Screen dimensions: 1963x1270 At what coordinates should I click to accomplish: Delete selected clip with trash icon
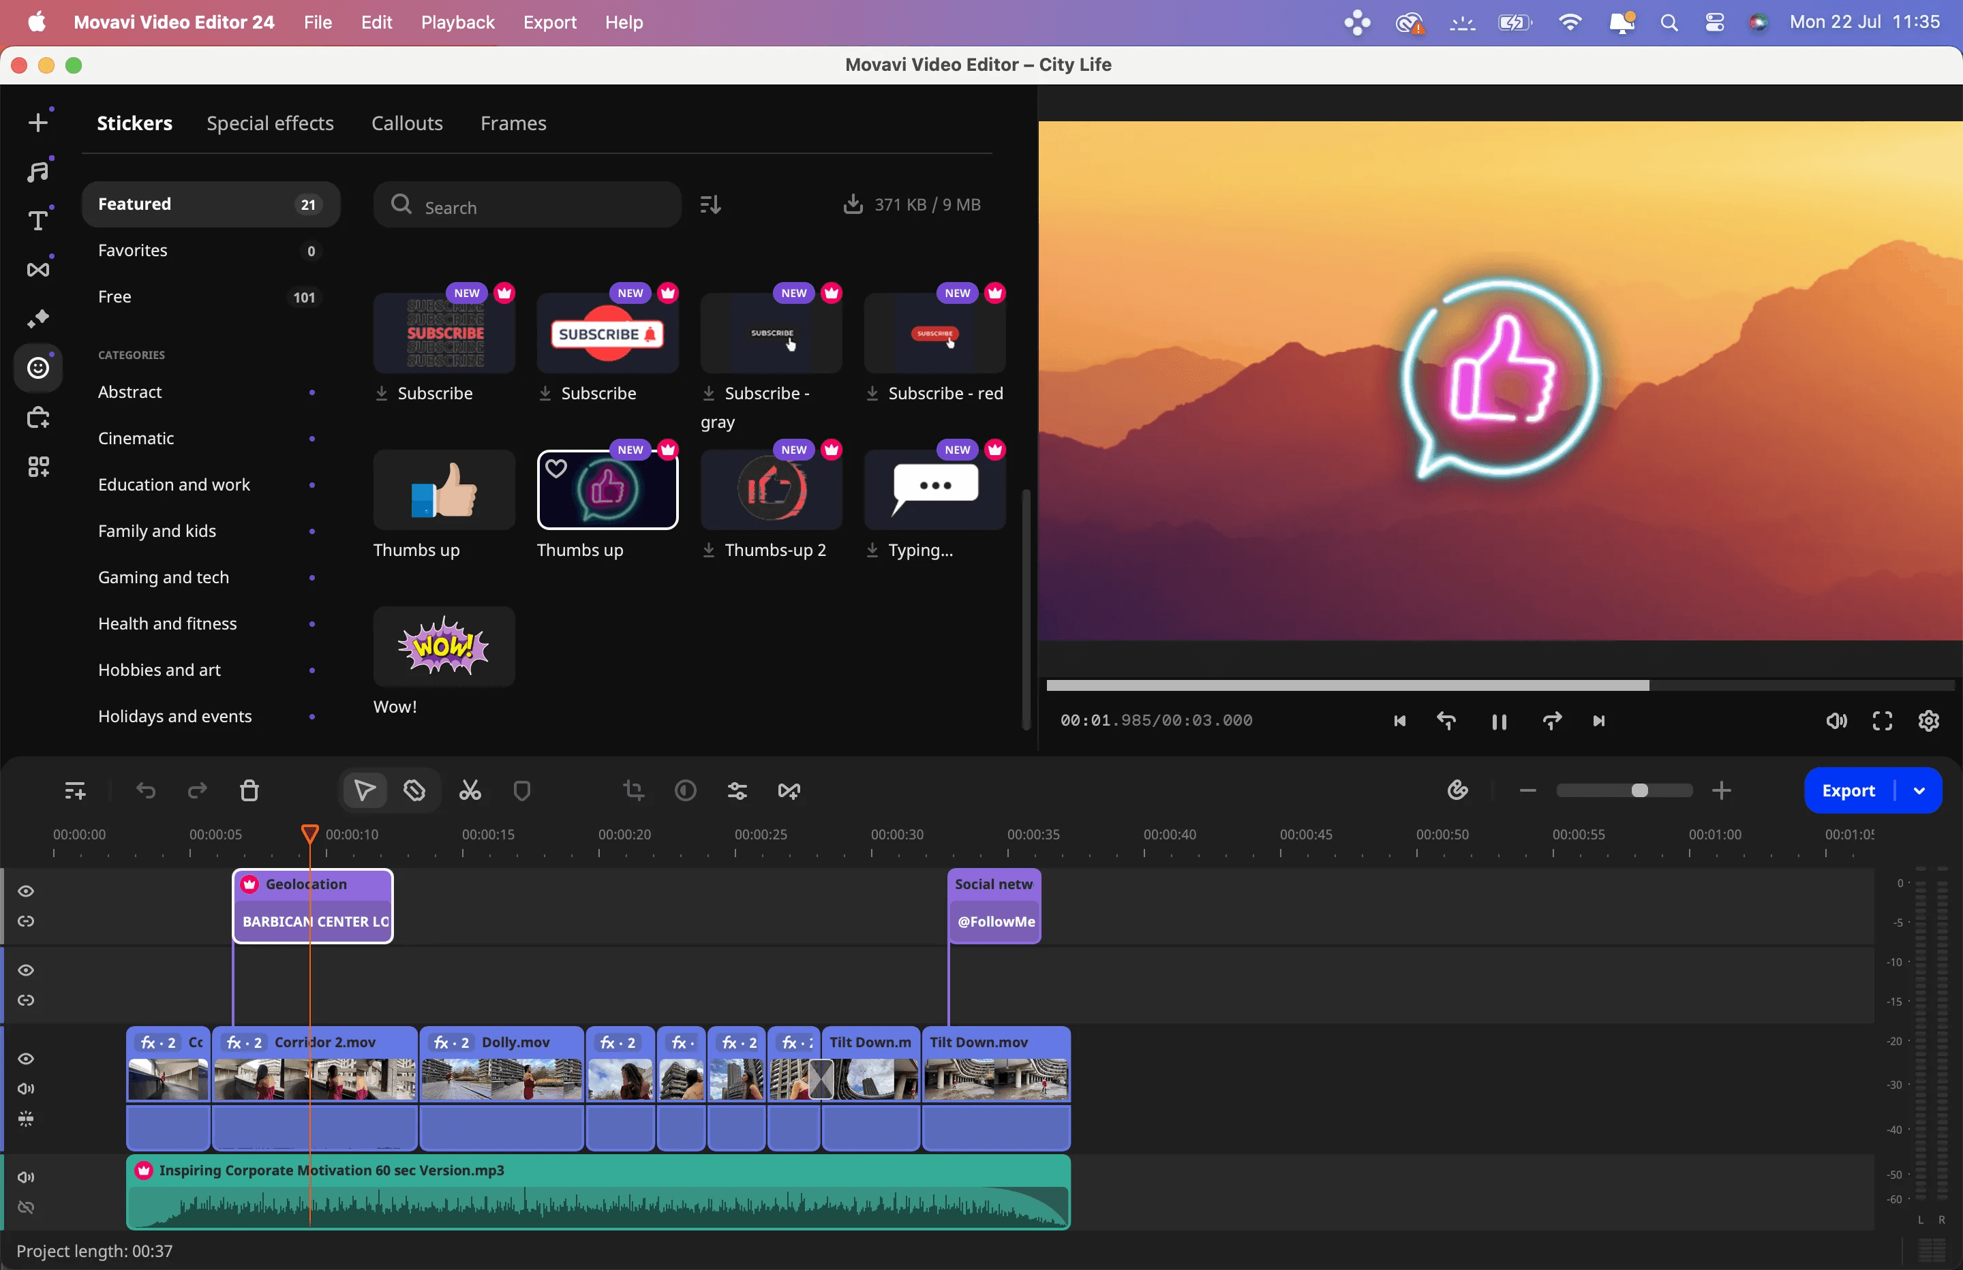[x=250, y=791]
